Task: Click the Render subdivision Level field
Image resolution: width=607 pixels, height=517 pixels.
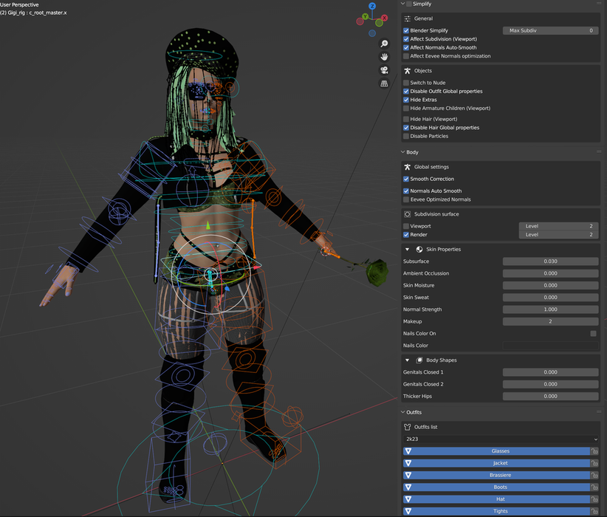Action: click(558, 235)
